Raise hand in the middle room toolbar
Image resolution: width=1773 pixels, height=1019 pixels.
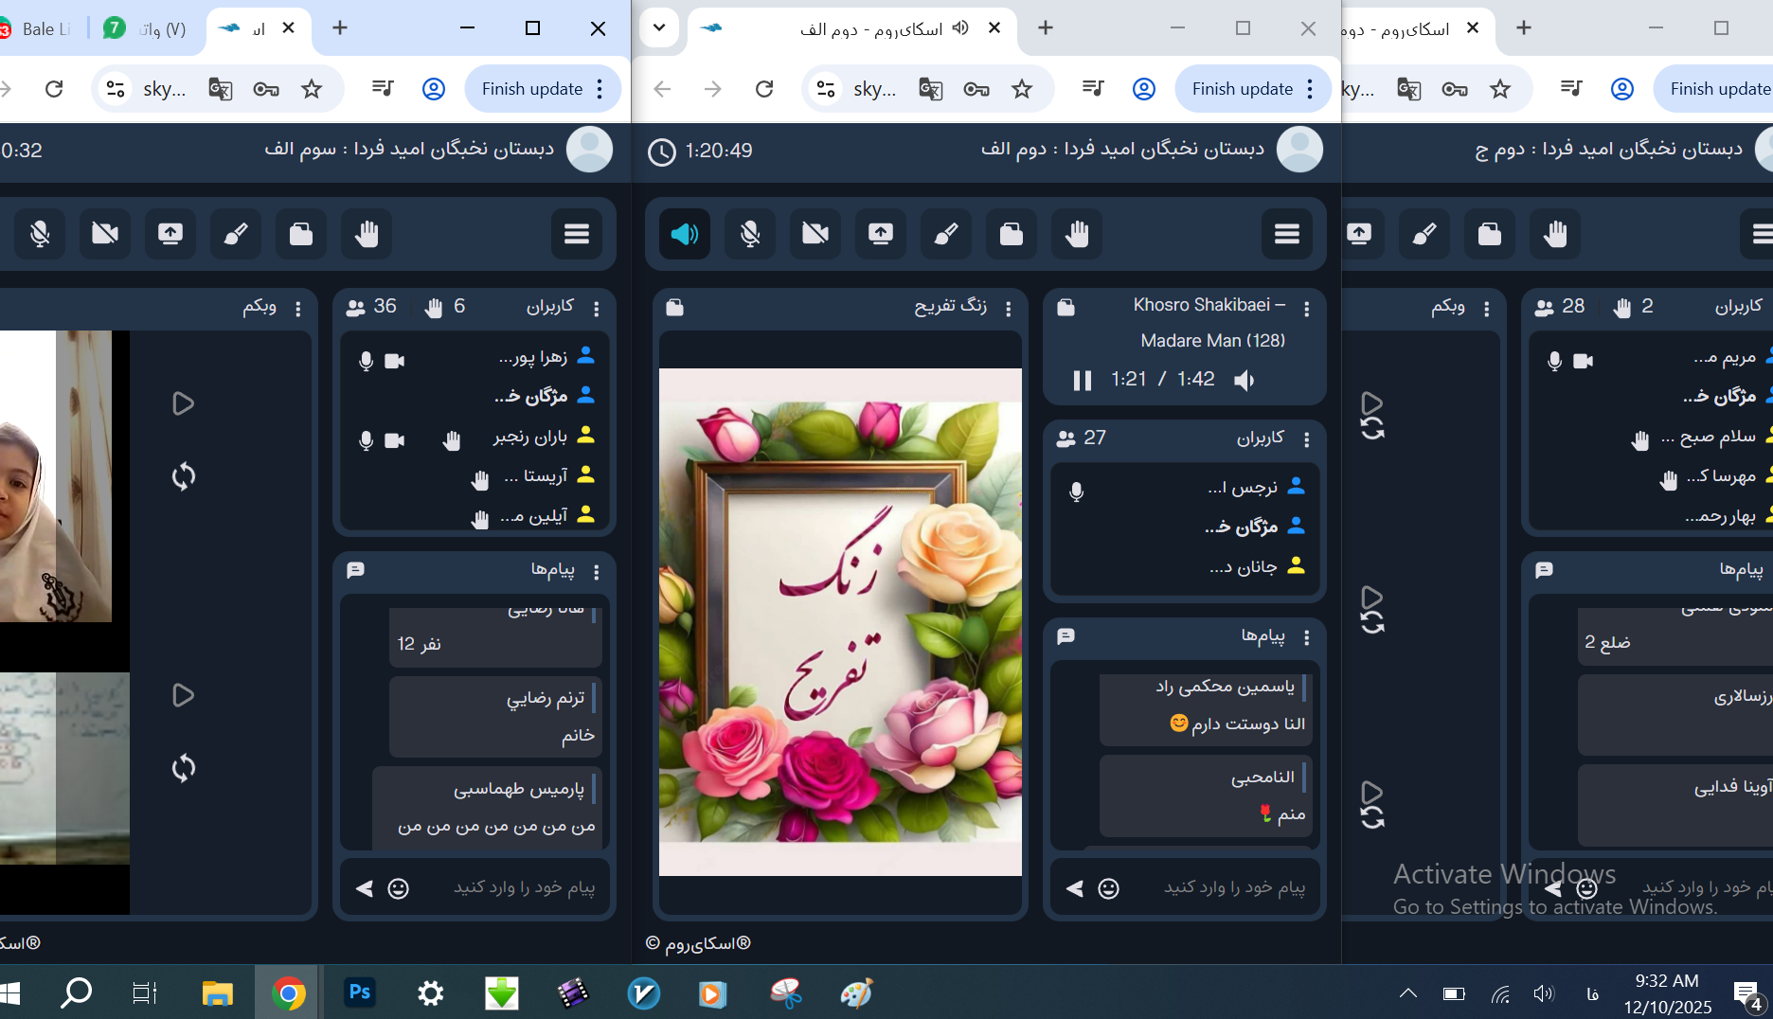click(1076, 234)
